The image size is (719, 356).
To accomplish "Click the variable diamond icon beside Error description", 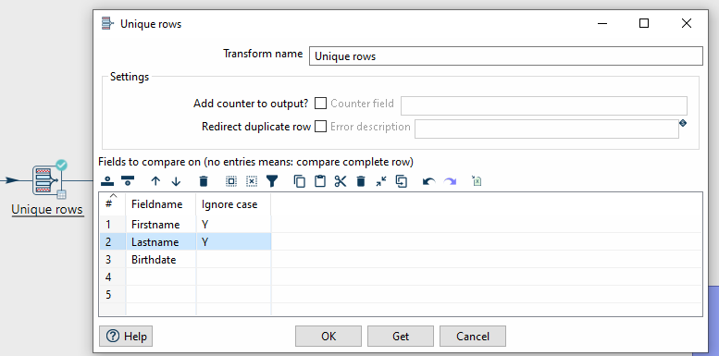I will (x=683, y=123).
